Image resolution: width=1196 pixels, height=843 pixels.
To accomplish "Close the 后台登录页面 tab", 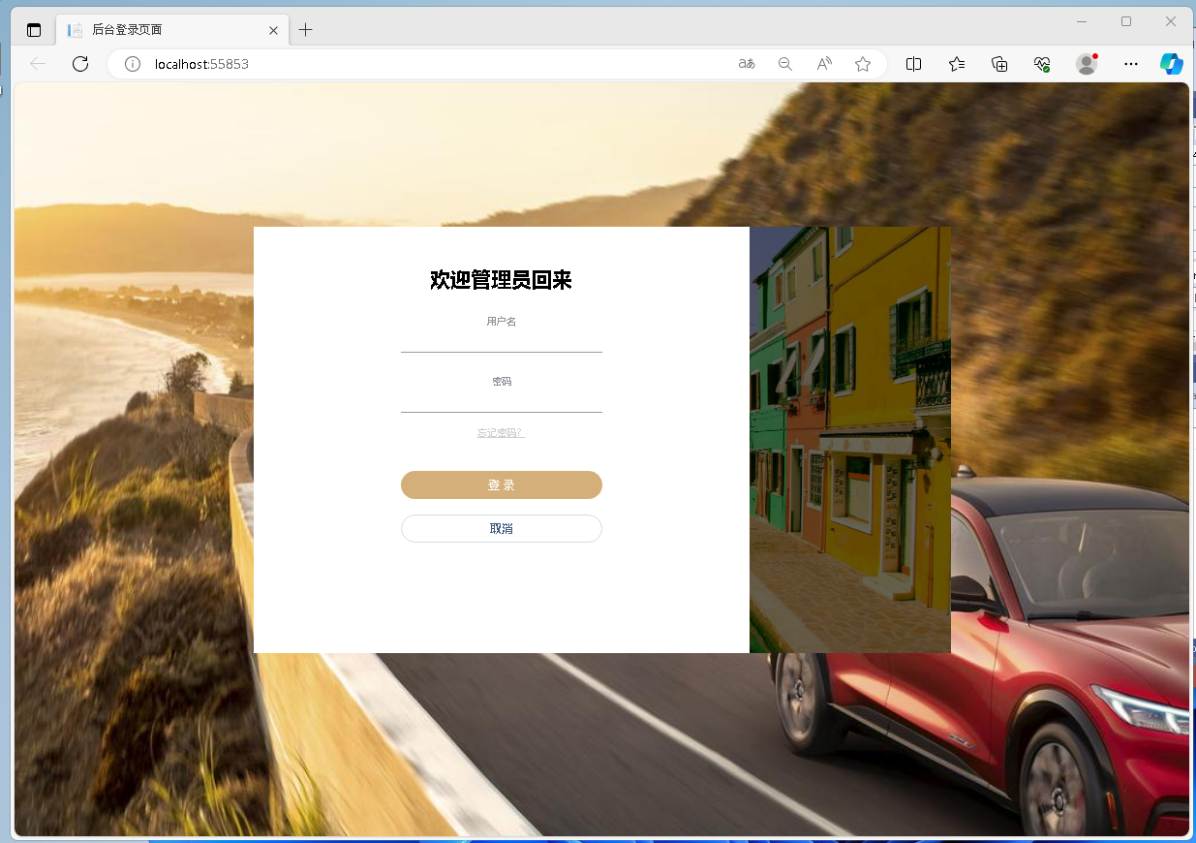I will 273,30.
